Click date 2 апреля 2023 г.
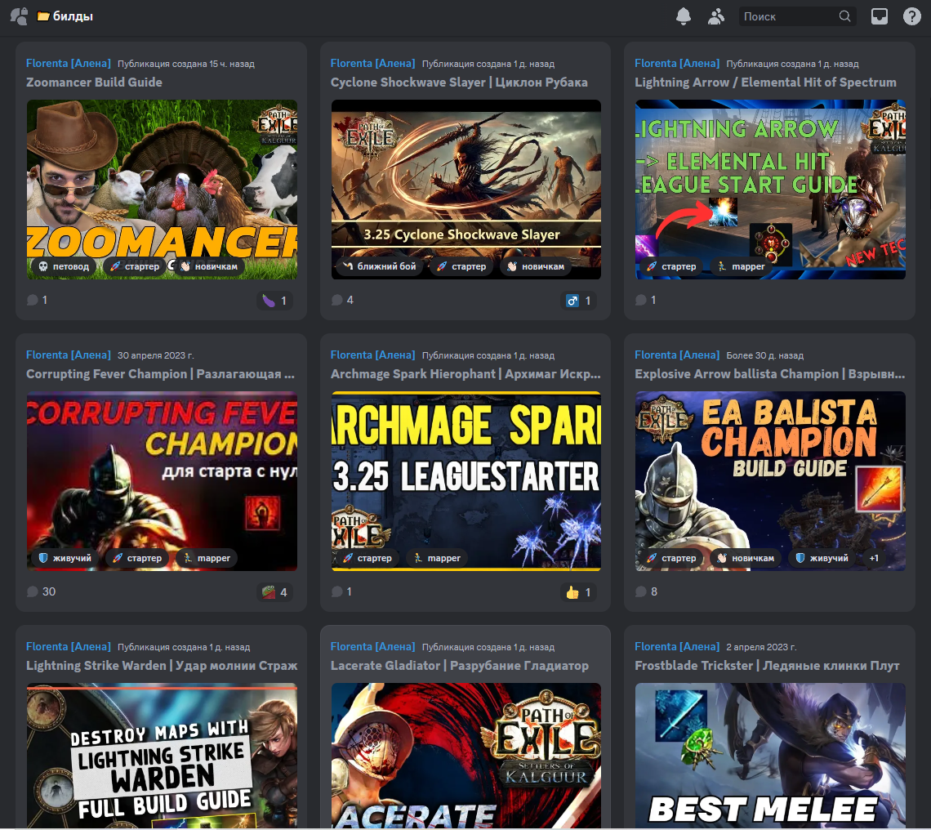This screenshot has width=931, height=830. [x=761, y=647]
